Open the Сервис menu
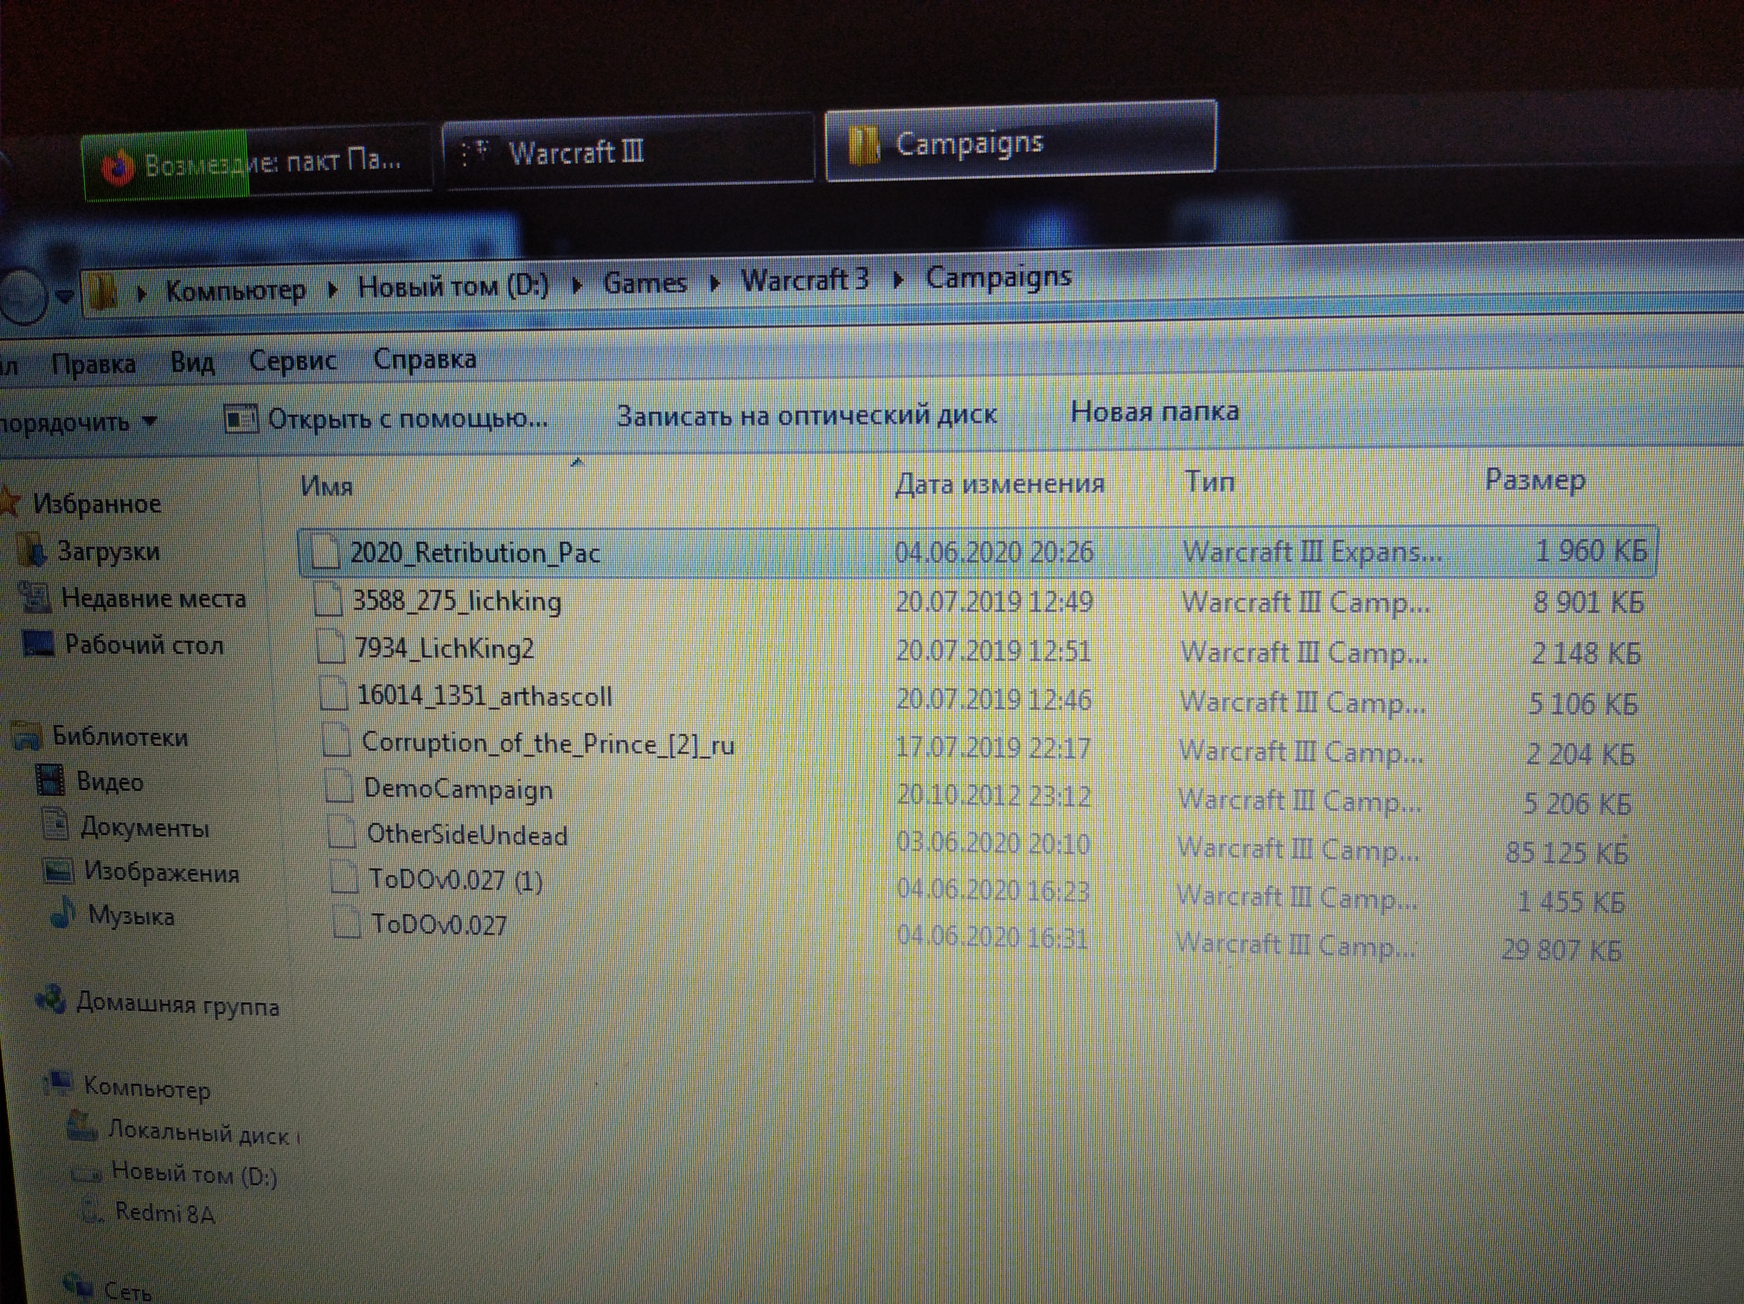 coord(292,361)
